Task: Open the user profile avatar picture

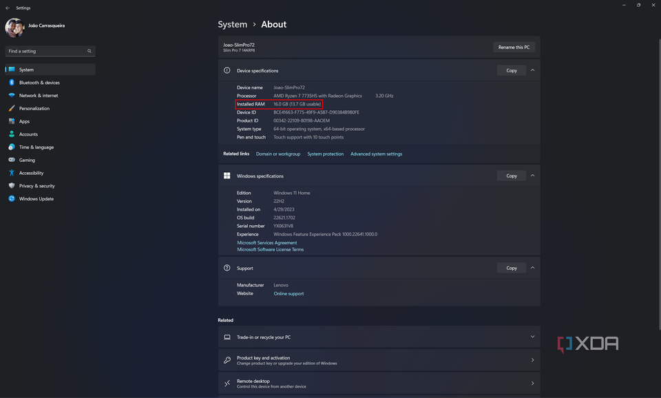Action: coord(14,28)
